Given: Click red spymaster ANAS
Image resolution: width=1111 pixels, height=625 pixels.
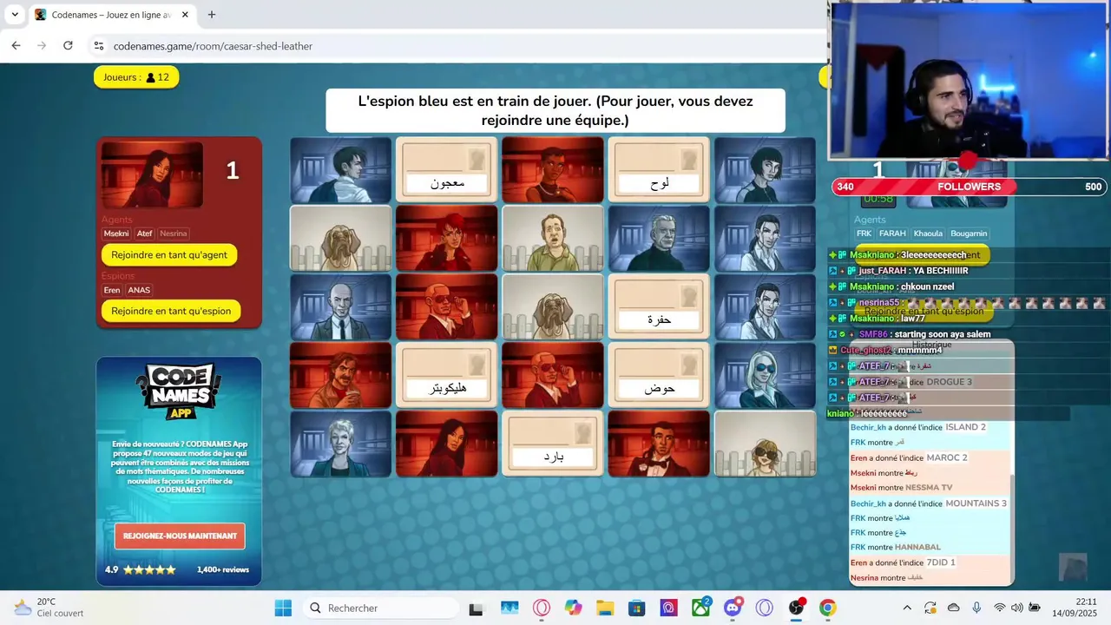Looking at the screenshot, I should (139, 290).
